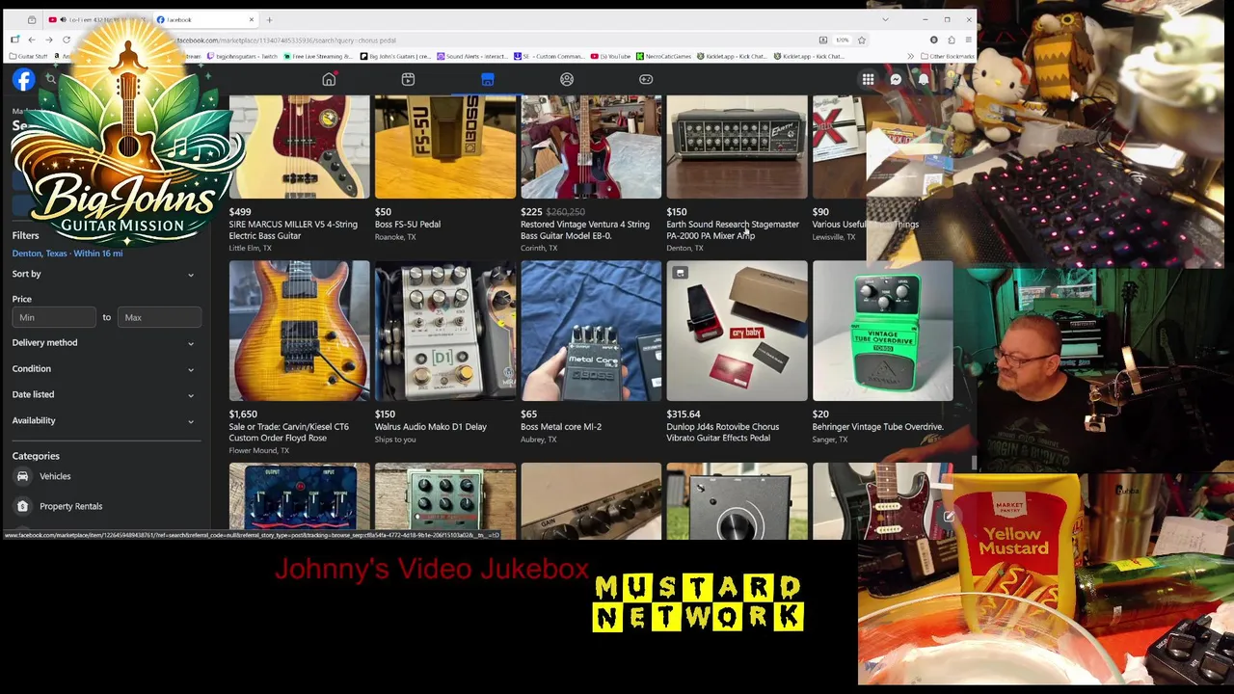The image size is (1234, 694).
Task: Expand the Condition filter
Action: tap(105, 368)
